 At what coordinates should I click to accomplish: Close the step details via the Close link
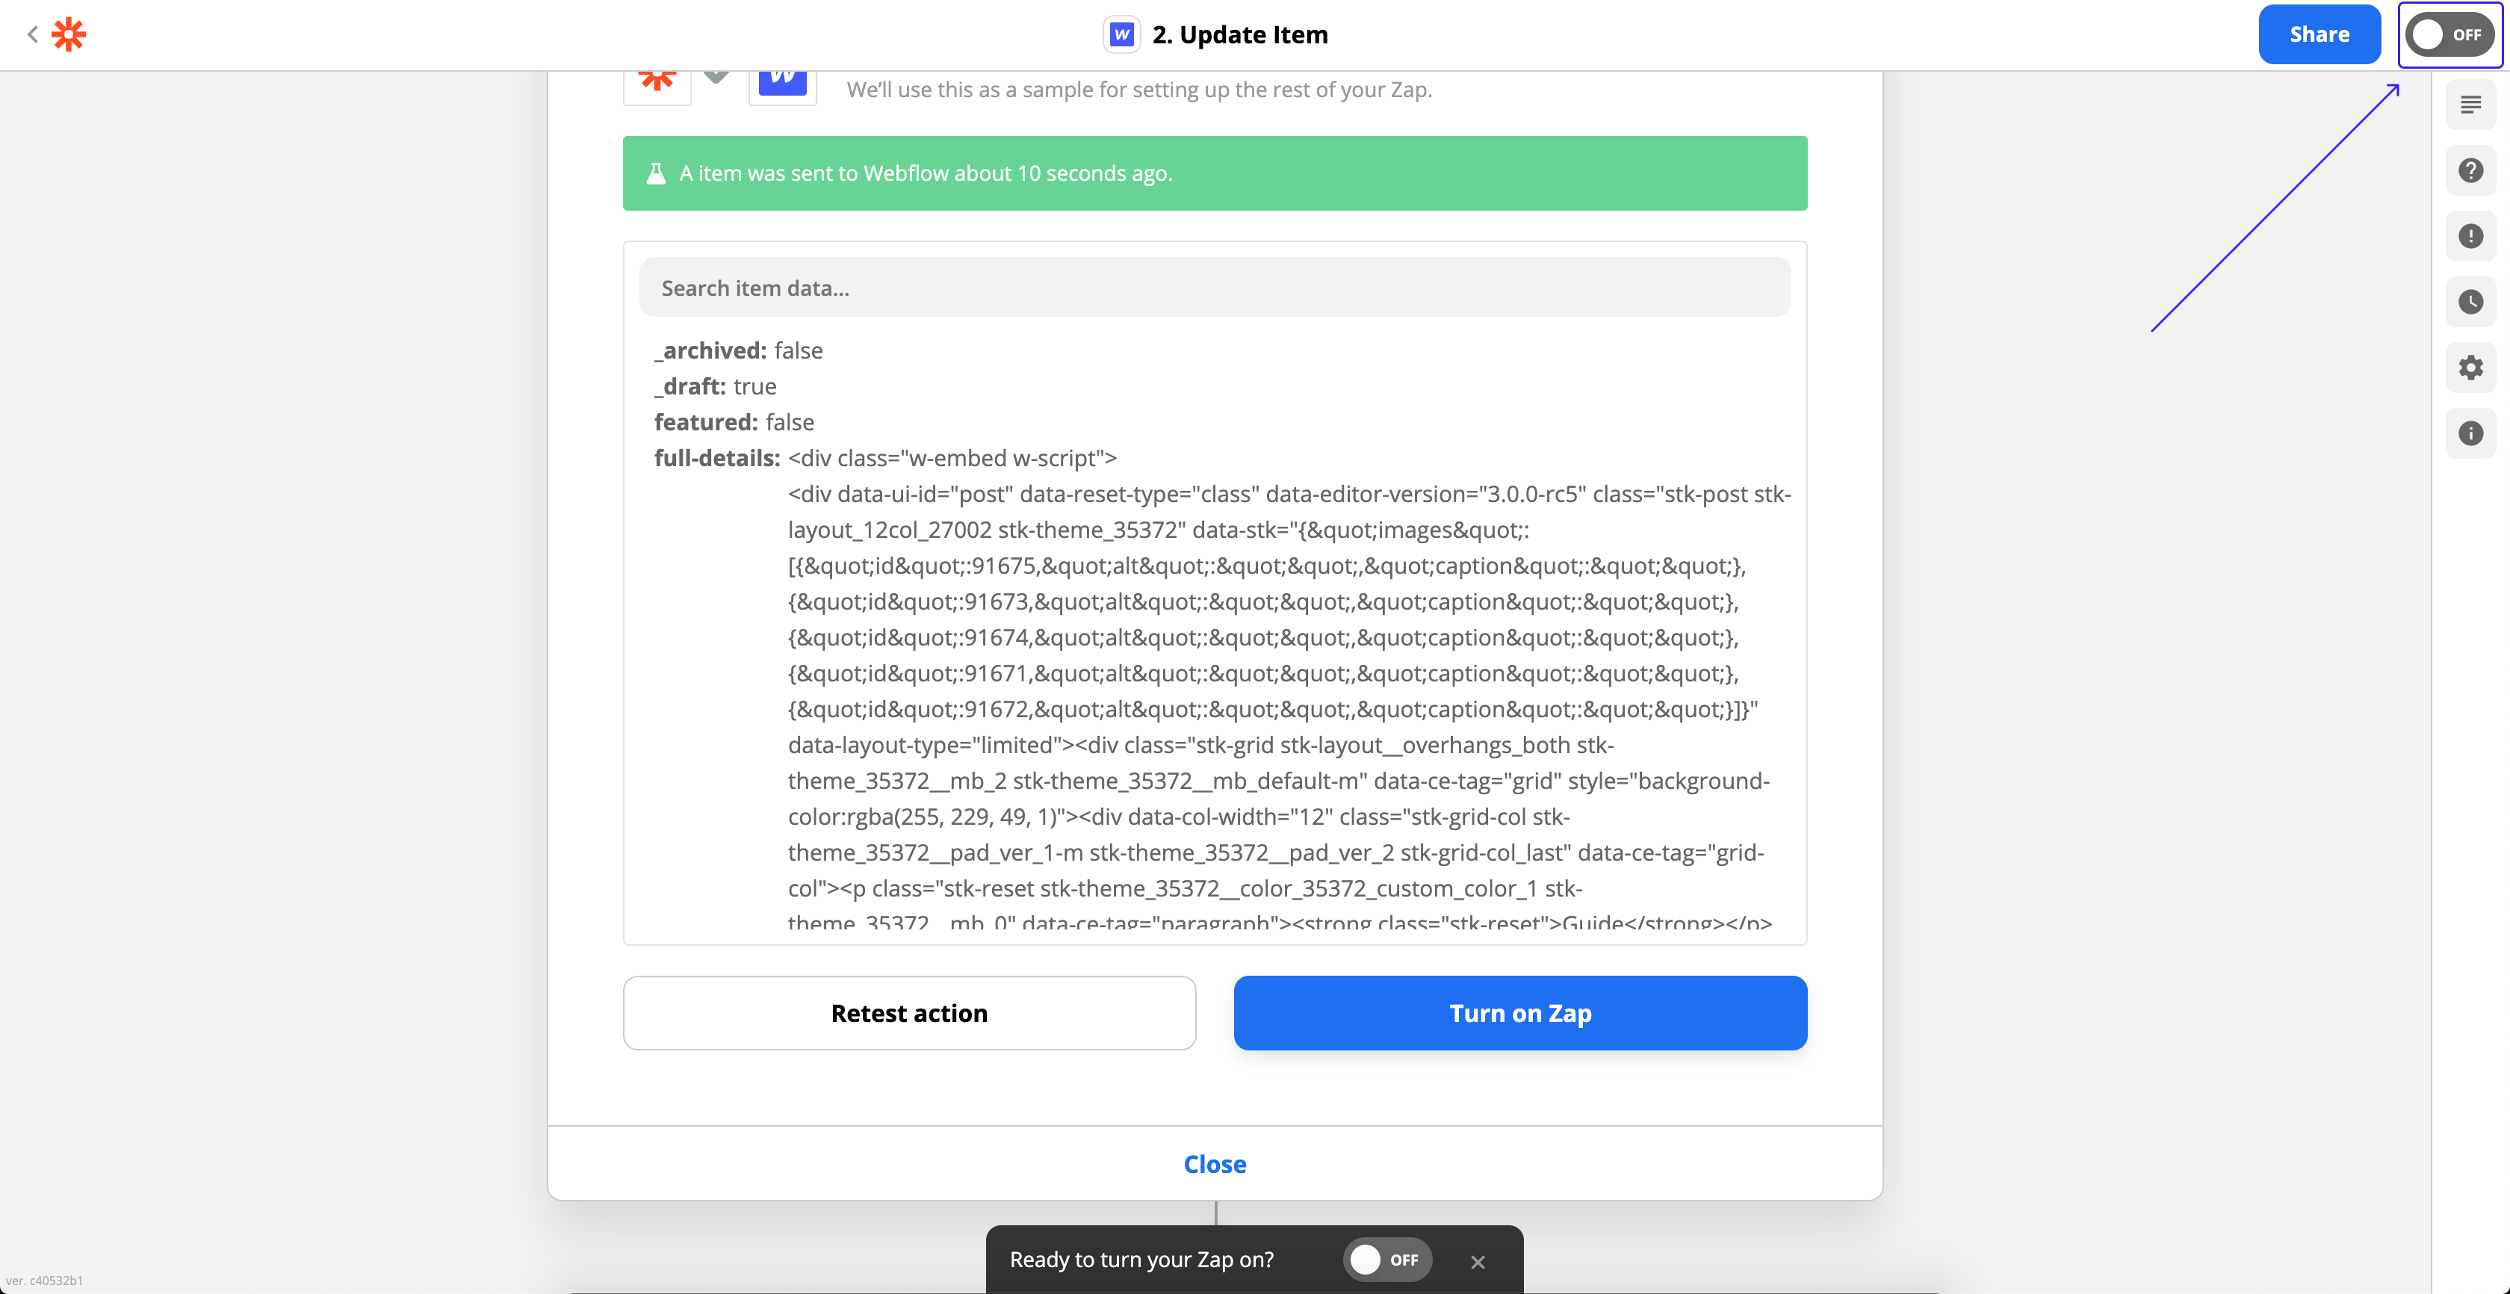pos(1214,1163)
